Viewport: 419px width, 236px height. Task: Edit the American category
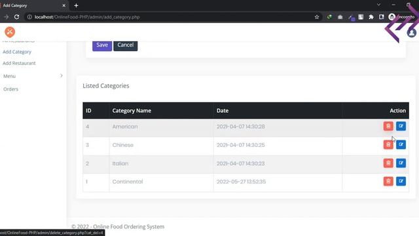pyautogui.click(x=401, y=127)
